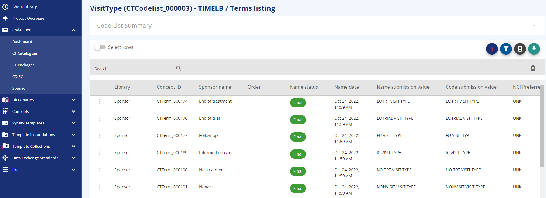Expand the Template Collections chevron
546x198 pixels.
(x=74, y=146)
